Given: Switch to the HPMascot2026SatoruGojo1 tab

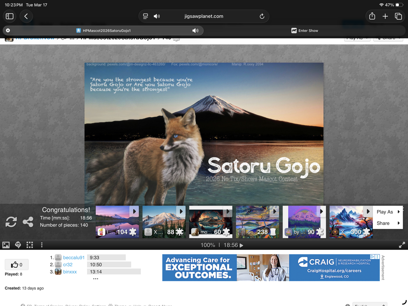Looking at the screenshot, I should point(103,31).
